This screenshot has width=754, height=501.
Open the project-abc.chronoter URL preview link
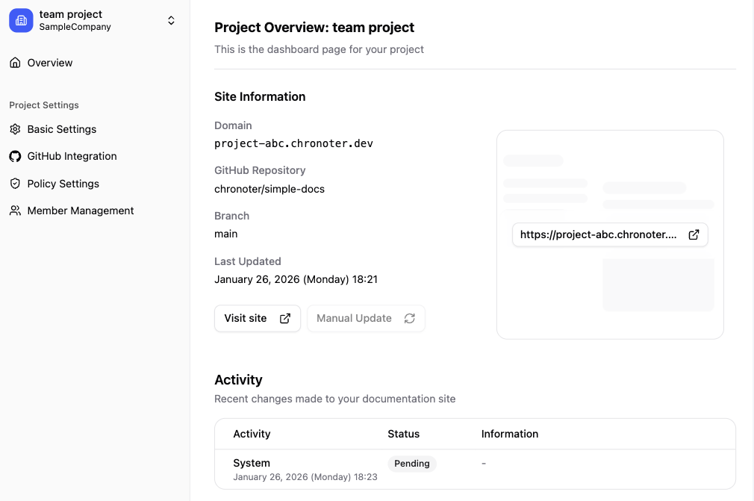(598, 234)
